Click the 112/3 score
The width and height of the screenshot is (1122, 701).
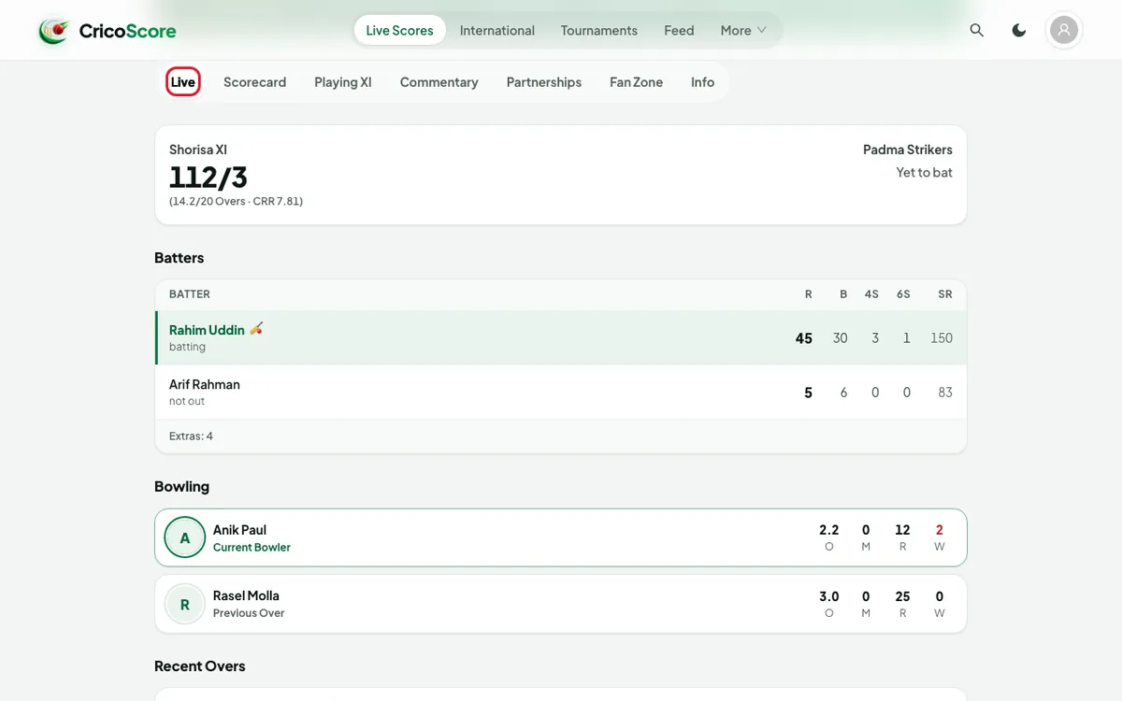(x=209, y=177)
